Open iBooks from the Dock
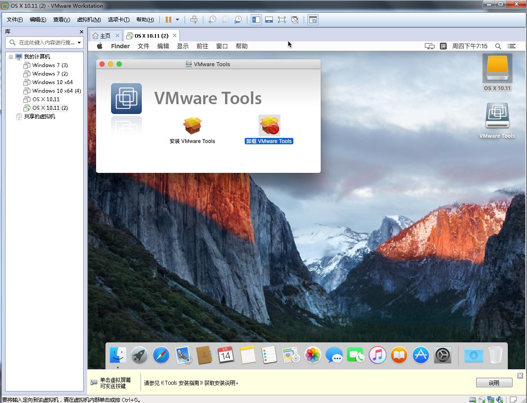Viewport: 527px width, 403px height. [399, 355]
